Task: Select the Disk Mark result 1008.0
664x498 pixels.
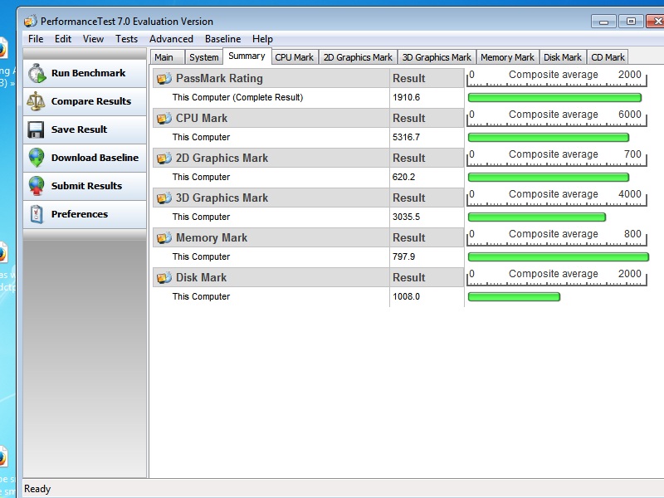Action: (x=406, y=296)
